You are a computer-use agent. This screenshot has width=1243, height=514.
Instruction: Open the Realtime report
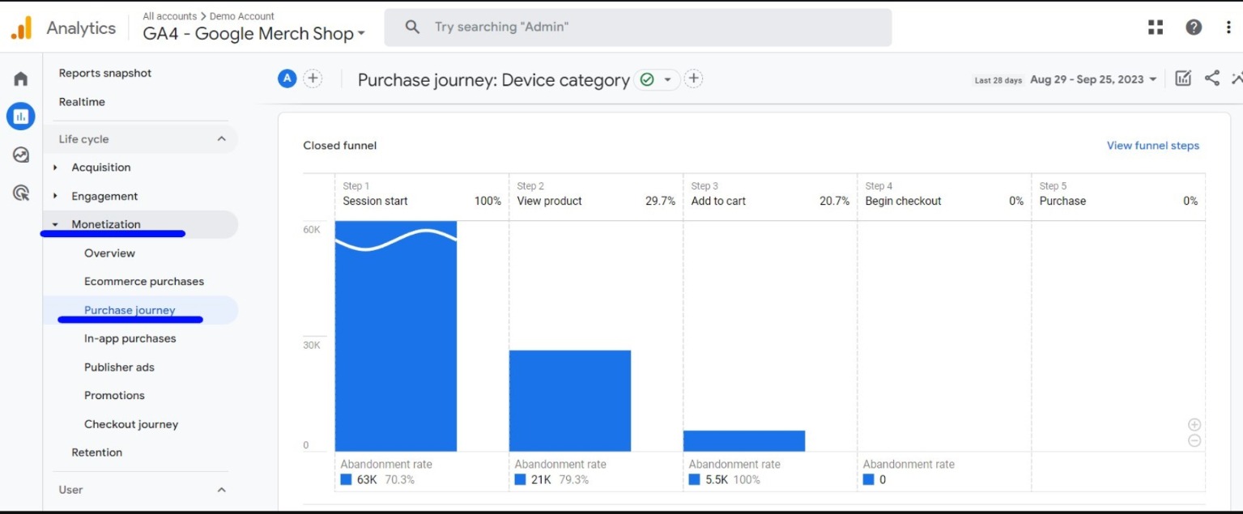pos(82,102)
